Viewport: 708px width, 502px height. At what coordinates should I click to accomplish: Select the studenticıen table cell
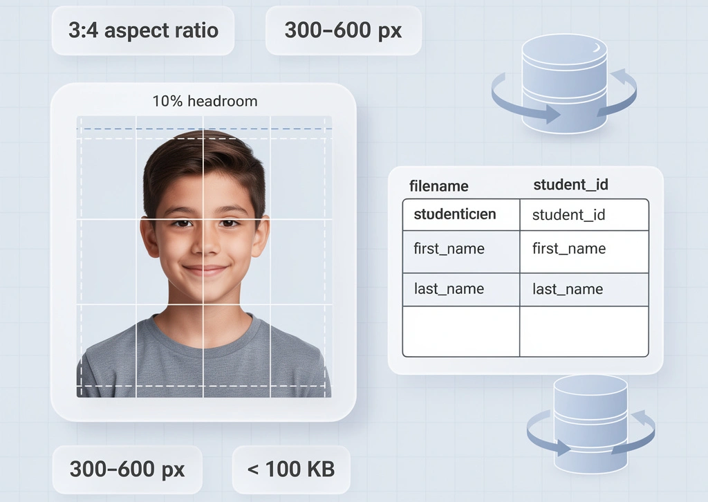point(461,215)
